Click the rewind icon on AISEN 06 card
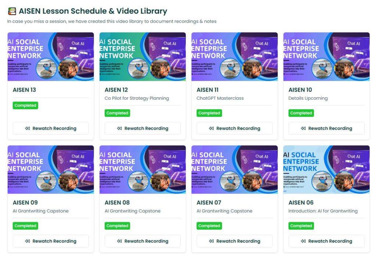The width and height of the screenshot is (376, 256). pos(303,241)
